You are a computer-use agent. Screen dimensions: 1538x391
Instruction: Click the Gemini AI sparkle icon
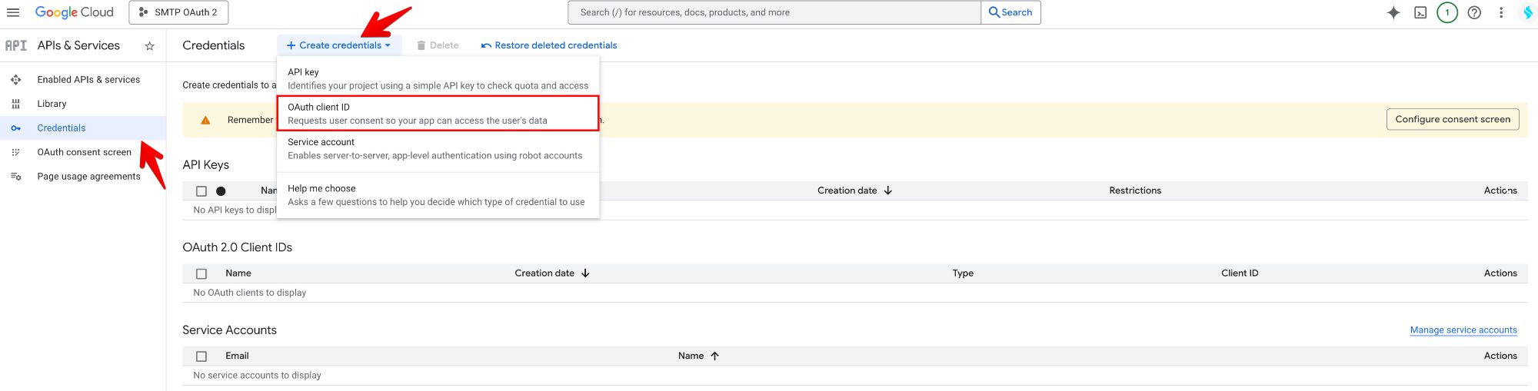[1393, 12]
